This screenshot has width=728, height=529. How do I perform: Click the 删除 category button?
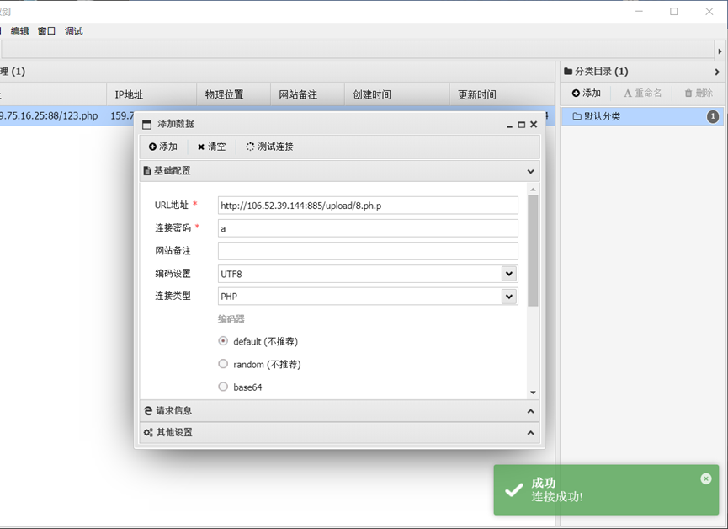pyautogui.click(x=699, y=93)
